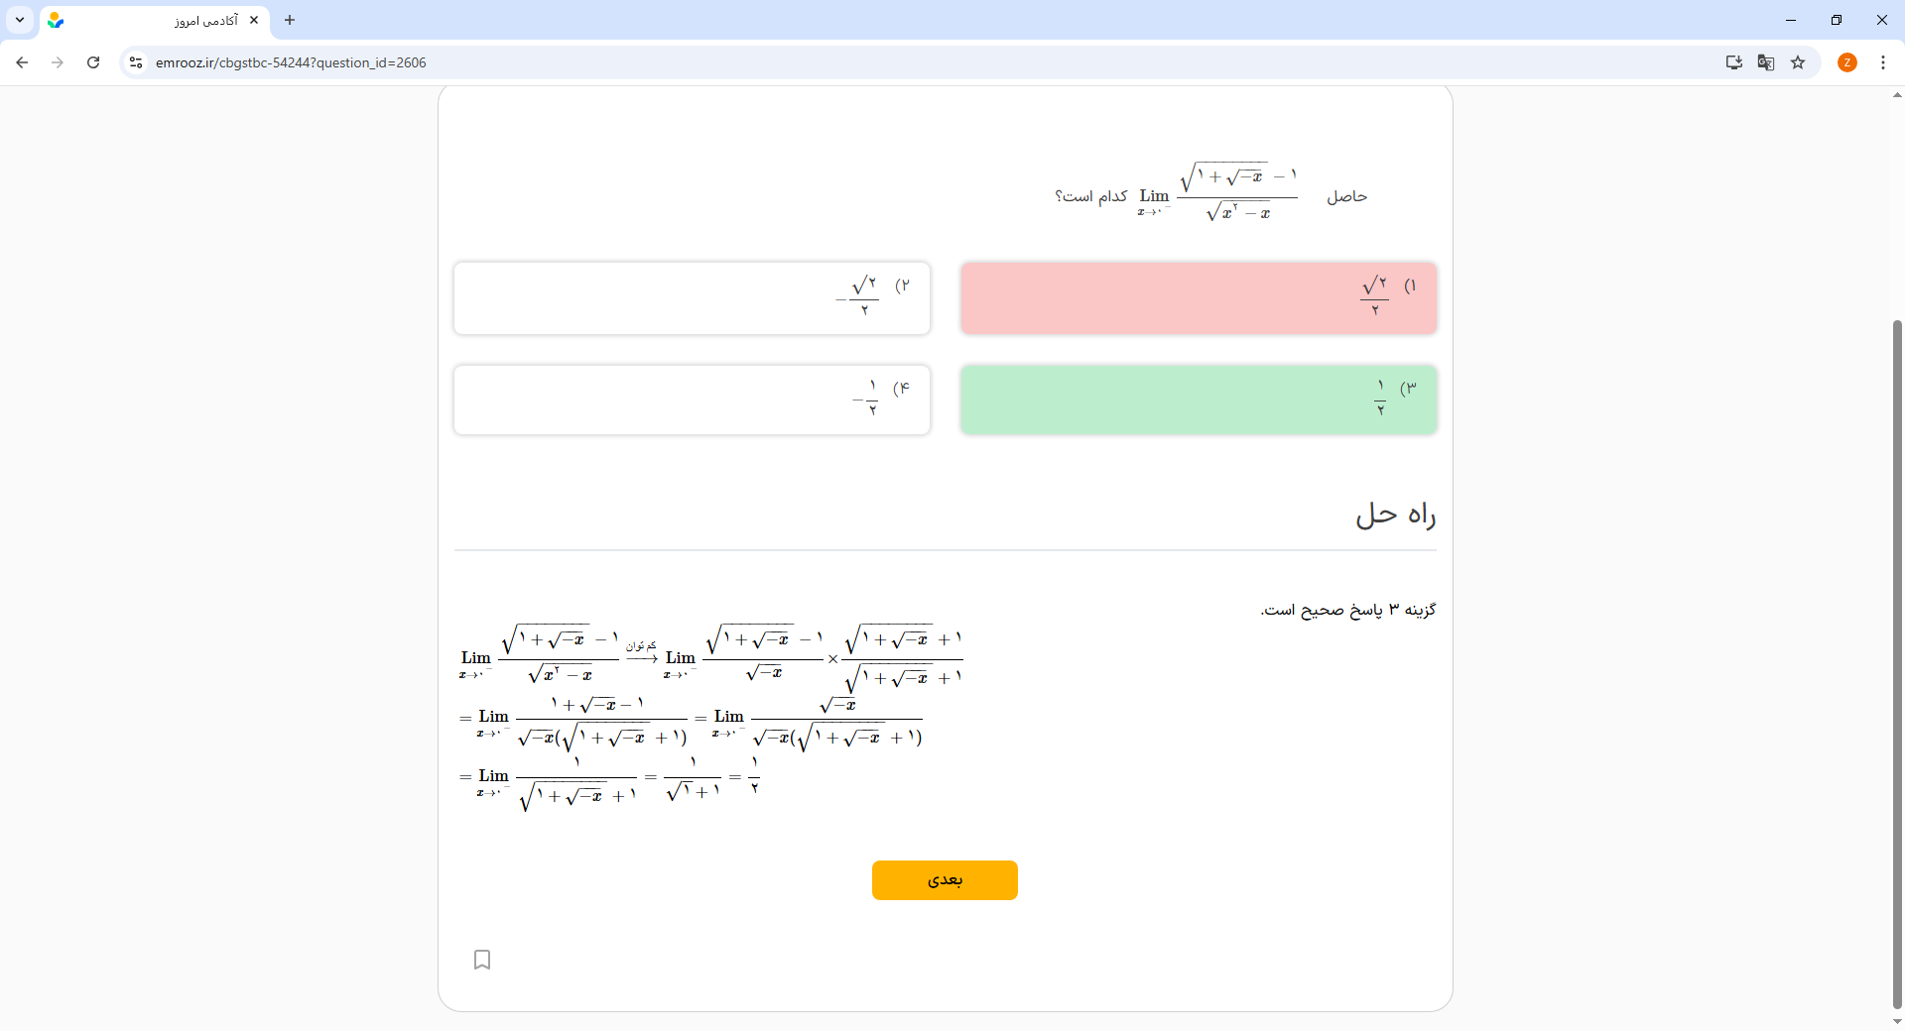Screen dimensions: 1905x1031
Task: Reload the page with the refresh icon
Action: point(93,62)
